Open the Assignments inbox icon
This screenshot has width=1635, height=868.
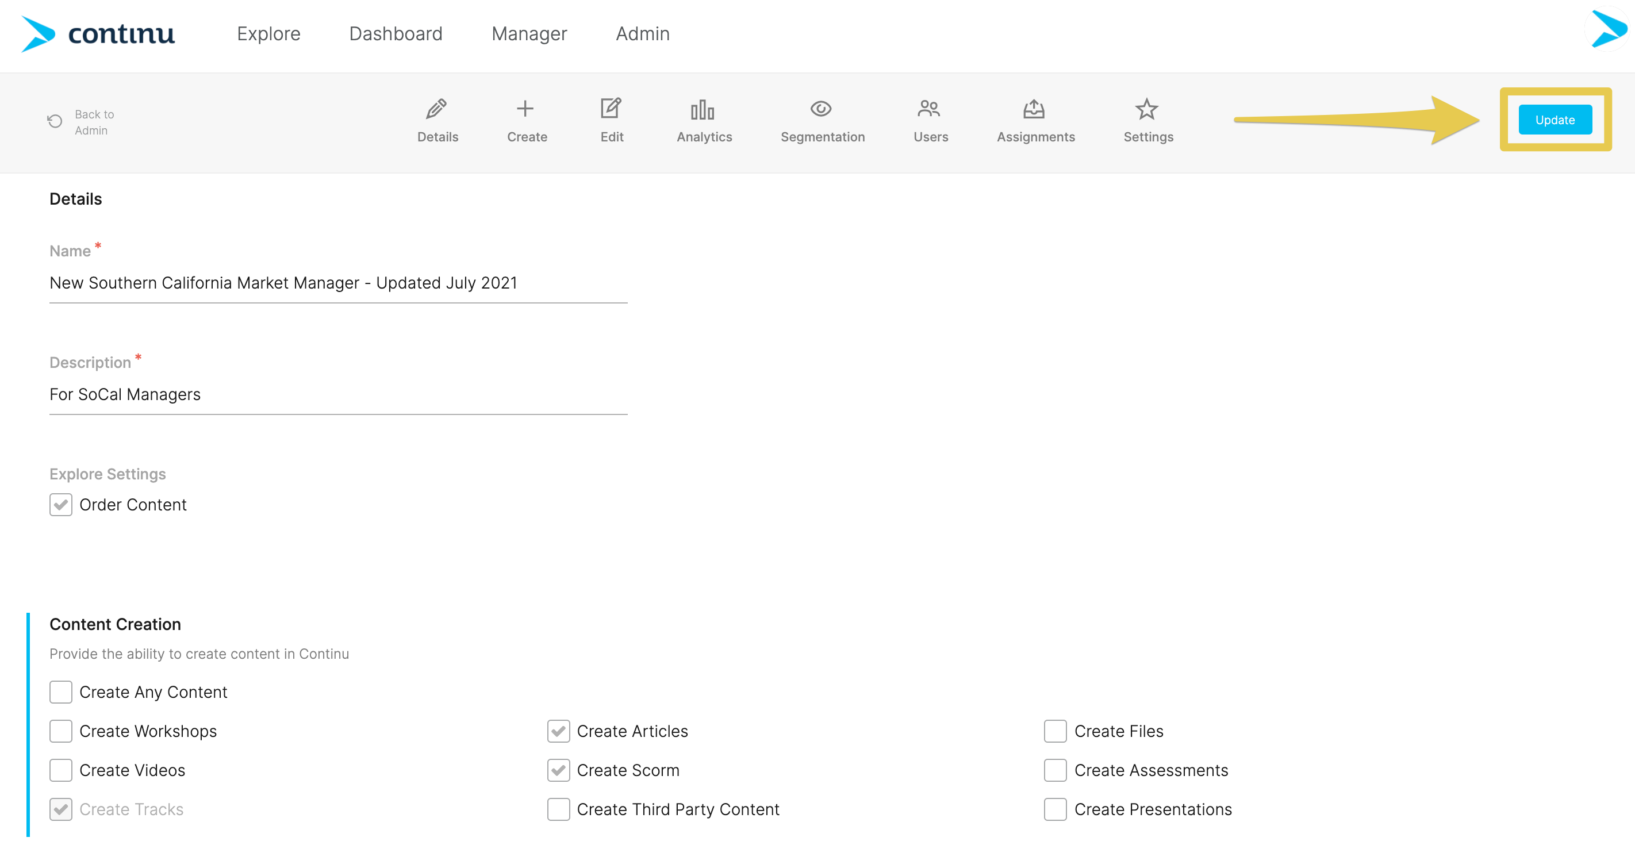pyautogui.click(x=1034, y=109)
